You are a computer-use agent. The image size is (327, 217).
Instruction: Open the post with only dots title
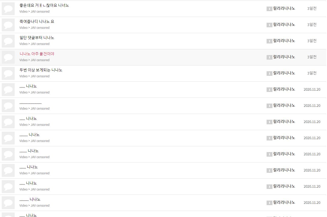(31, 103)
